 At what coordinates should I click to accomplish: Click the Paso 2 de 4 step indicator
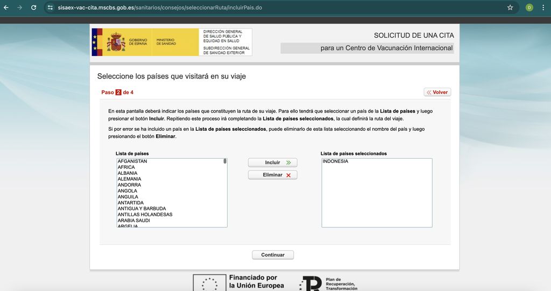(x=117, y=93)
